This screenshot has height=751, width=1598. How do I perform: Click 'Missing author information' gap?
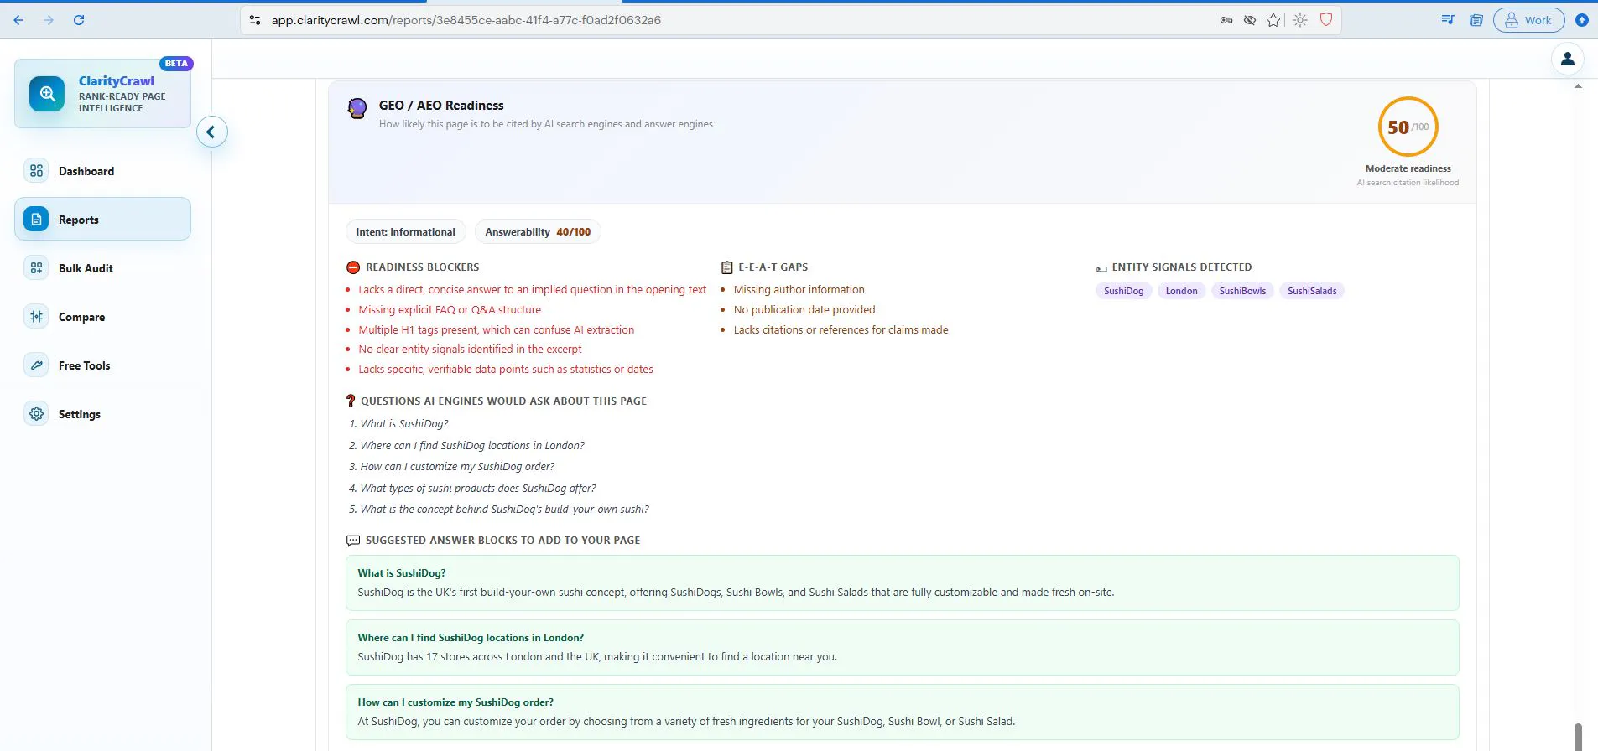[799, 289]
